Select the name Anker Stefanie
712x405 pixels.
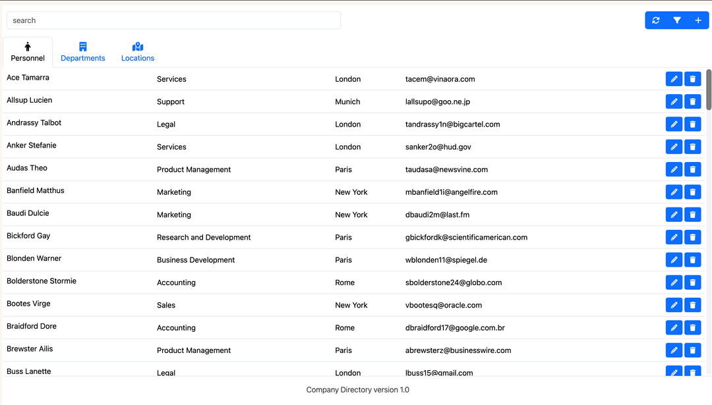32,145
